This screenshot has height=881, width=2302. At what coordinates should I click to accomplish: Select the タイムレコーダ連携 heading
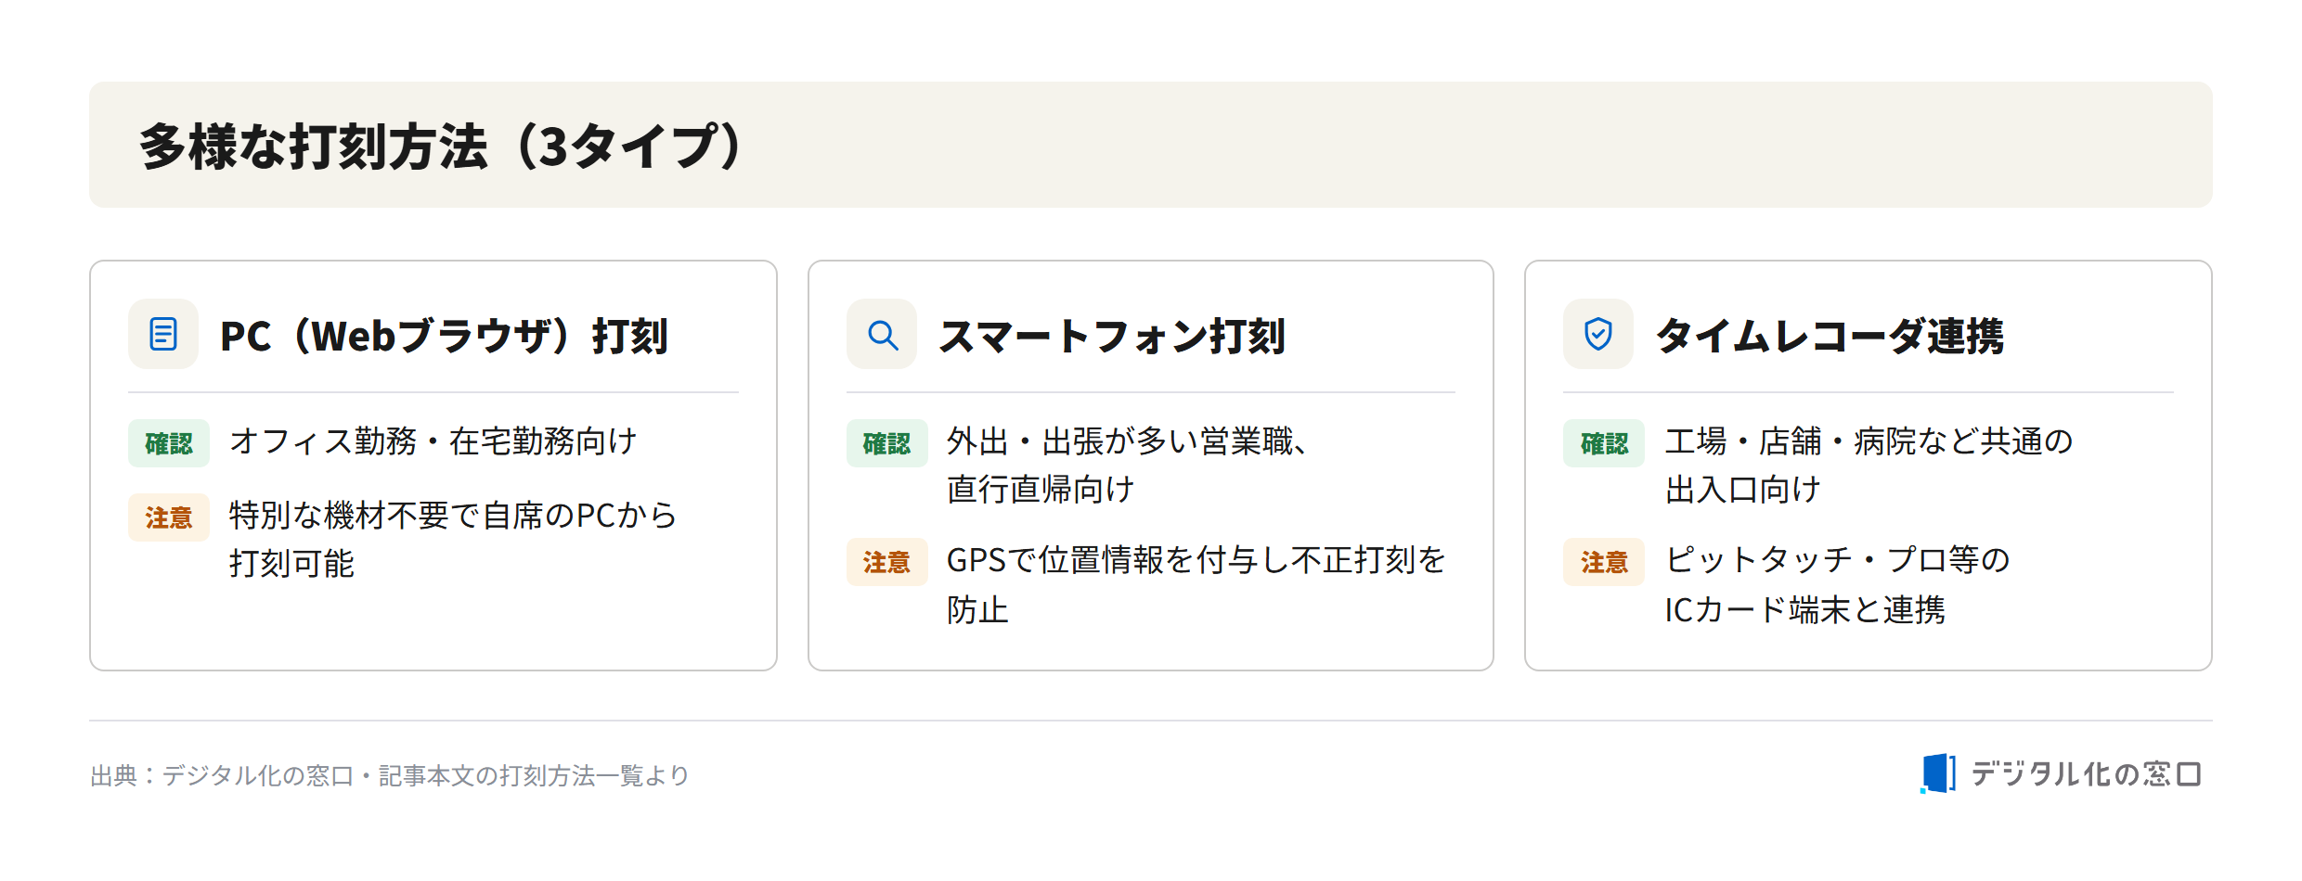(1830, 336)
